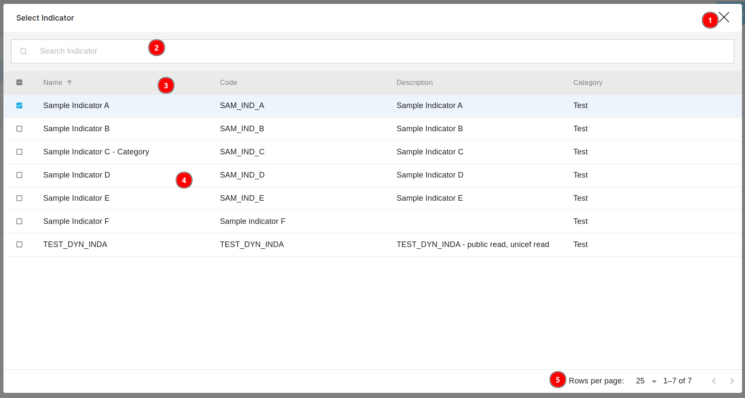The height and width of the screenshot is (398, 745).
Task: Click description TEST_DYN_INDA - public read, unicef read
Action: [473, 244]
